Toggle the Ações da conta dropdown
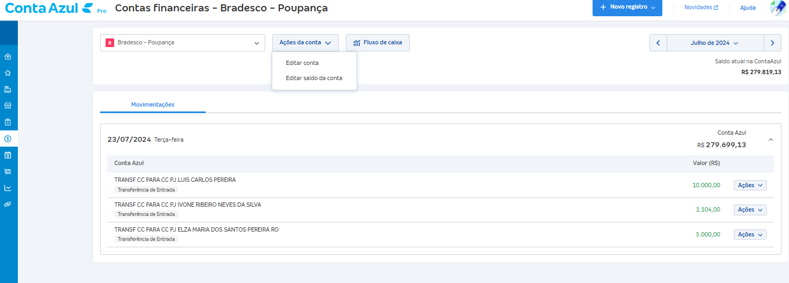Image resolution: width=789 pixels, height=283 pixels. click(x=305, y=43)
